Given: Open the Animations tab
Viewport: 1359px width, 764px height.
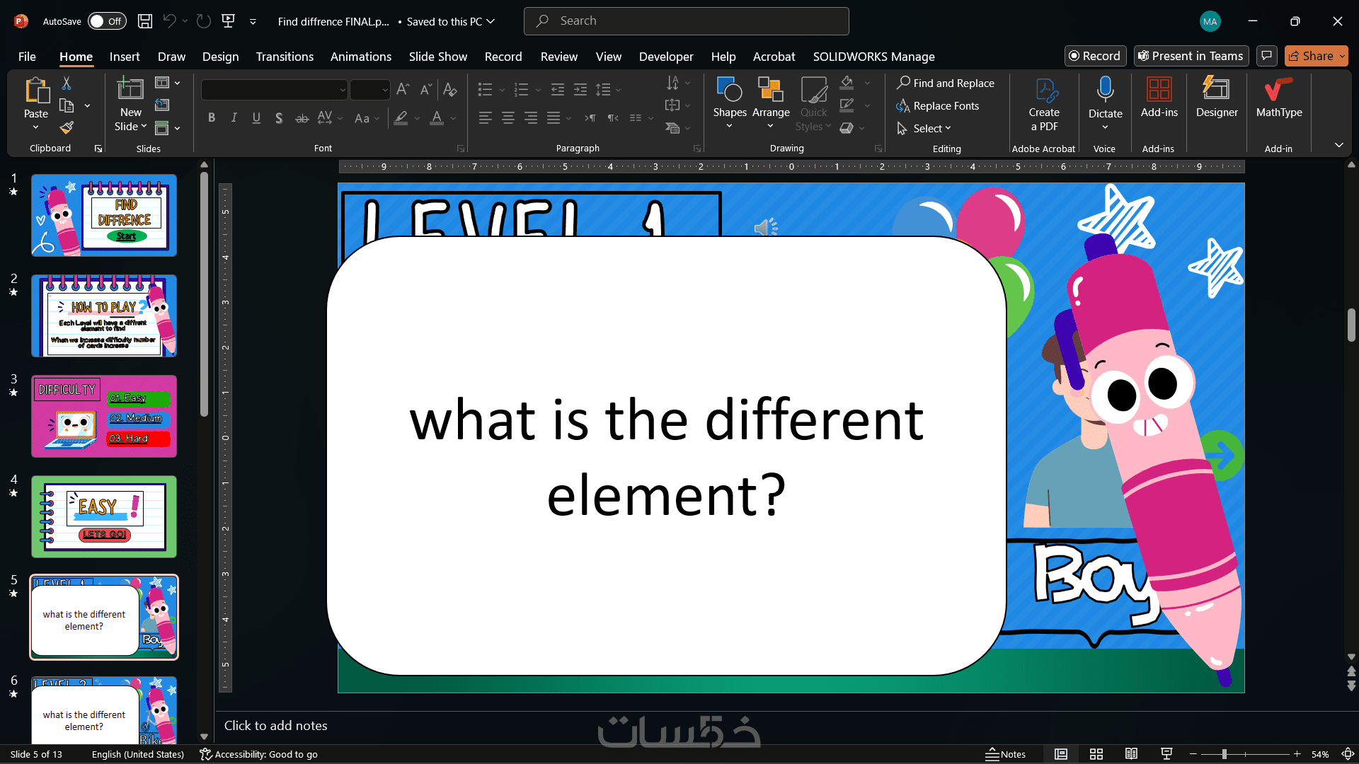Looking at the screenshot, I should (x=360, y=57).
